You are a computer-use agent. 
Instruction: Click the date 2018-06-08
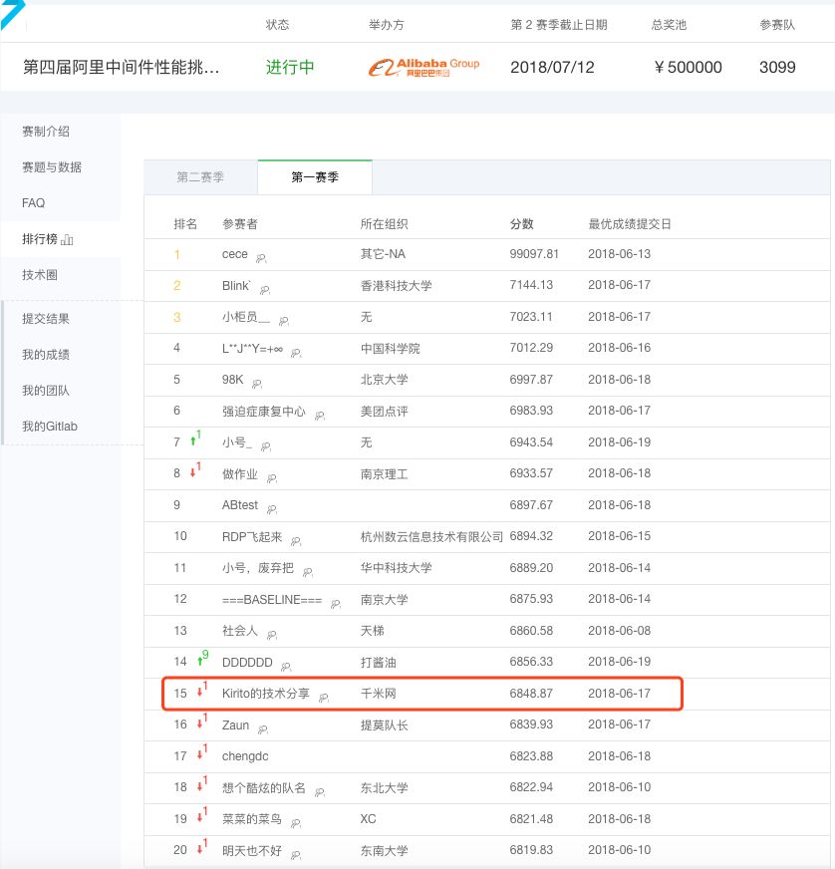[620, 631]
